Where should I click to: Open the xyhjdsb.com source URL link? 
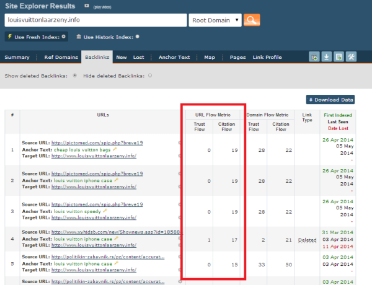(x=117, y=232)
